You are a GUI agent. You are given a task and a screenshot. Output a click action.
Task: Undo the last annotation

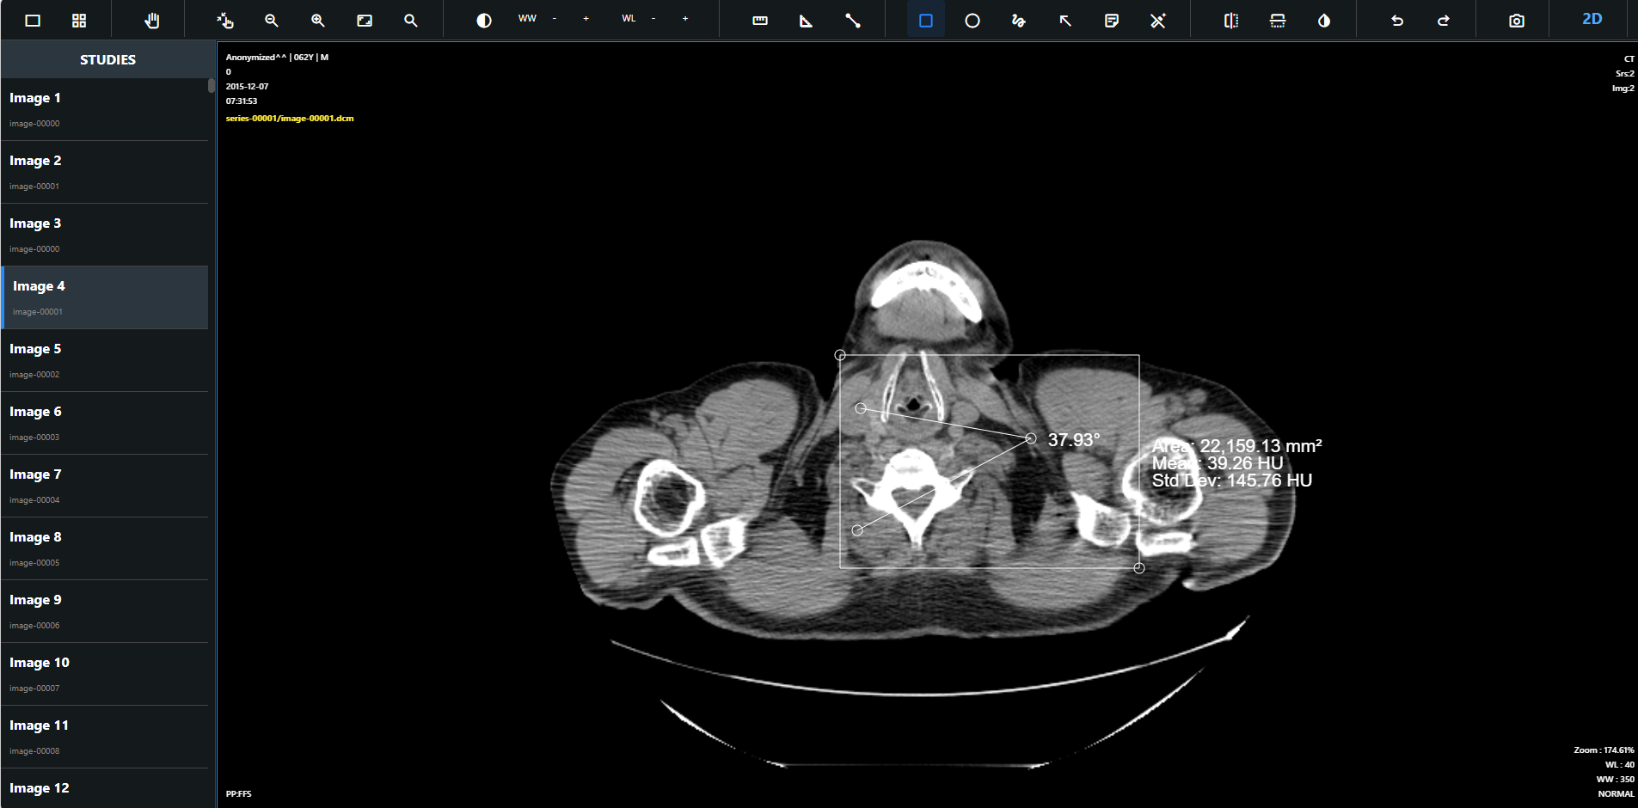[1396, 20]
